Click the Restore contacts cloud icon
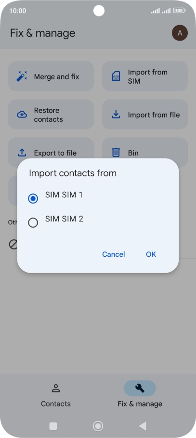 [22, 115]
